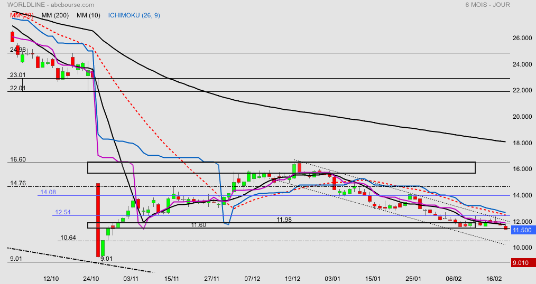Click the 15/11 date axis label
The image size is (536, 284).
click(x=172, y=279)
